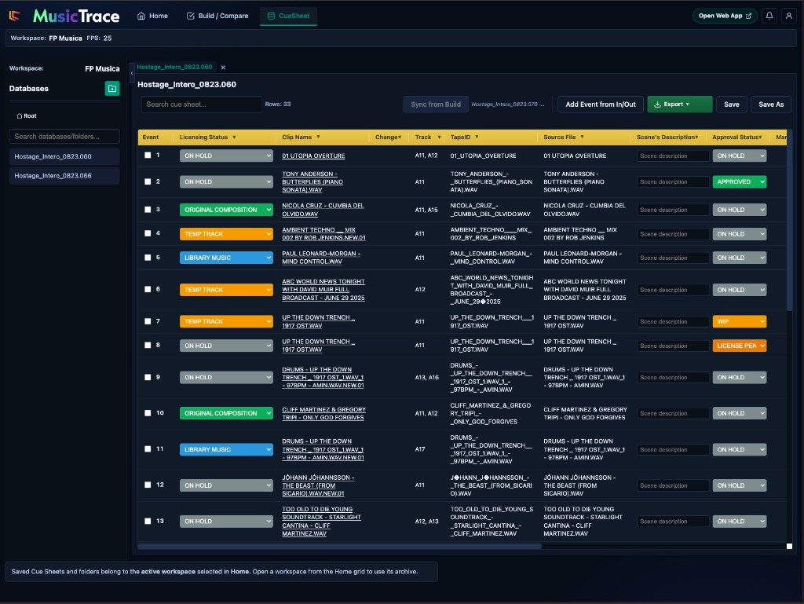Open the Export dropdown

(679, 104)
